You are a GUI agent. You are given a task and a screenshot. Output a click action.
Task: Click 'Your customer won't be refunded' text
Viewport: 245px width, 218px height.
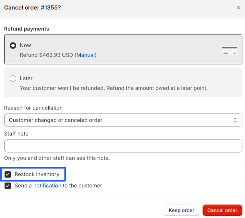[114, 88]
